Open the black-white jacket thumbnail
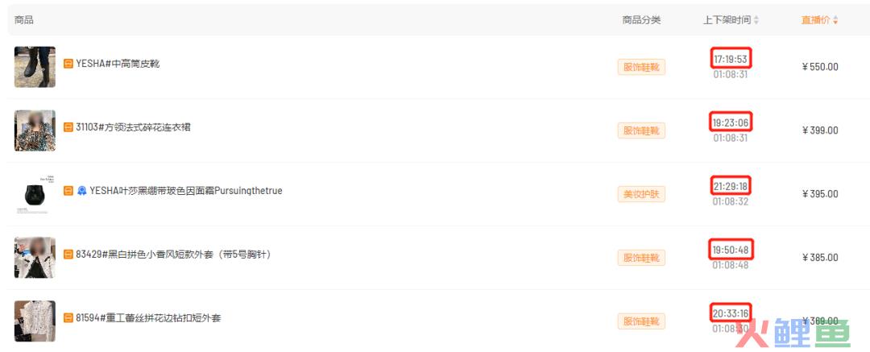Viewport: 870px width, 352px height. [35, 258]
